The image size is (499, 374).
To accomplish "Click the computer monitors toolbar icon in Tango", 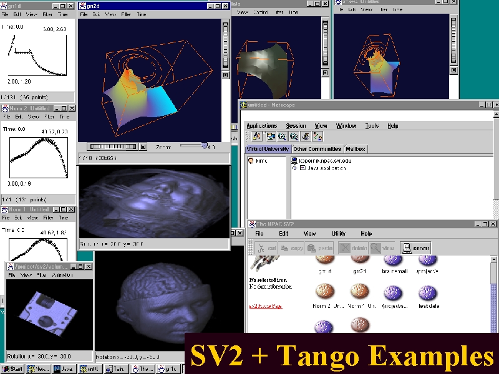I will click(271, 137).
